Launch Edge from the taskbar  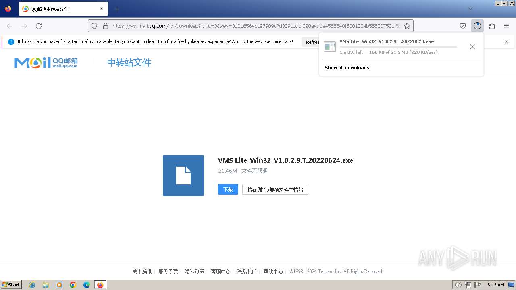tap(87, 285)
